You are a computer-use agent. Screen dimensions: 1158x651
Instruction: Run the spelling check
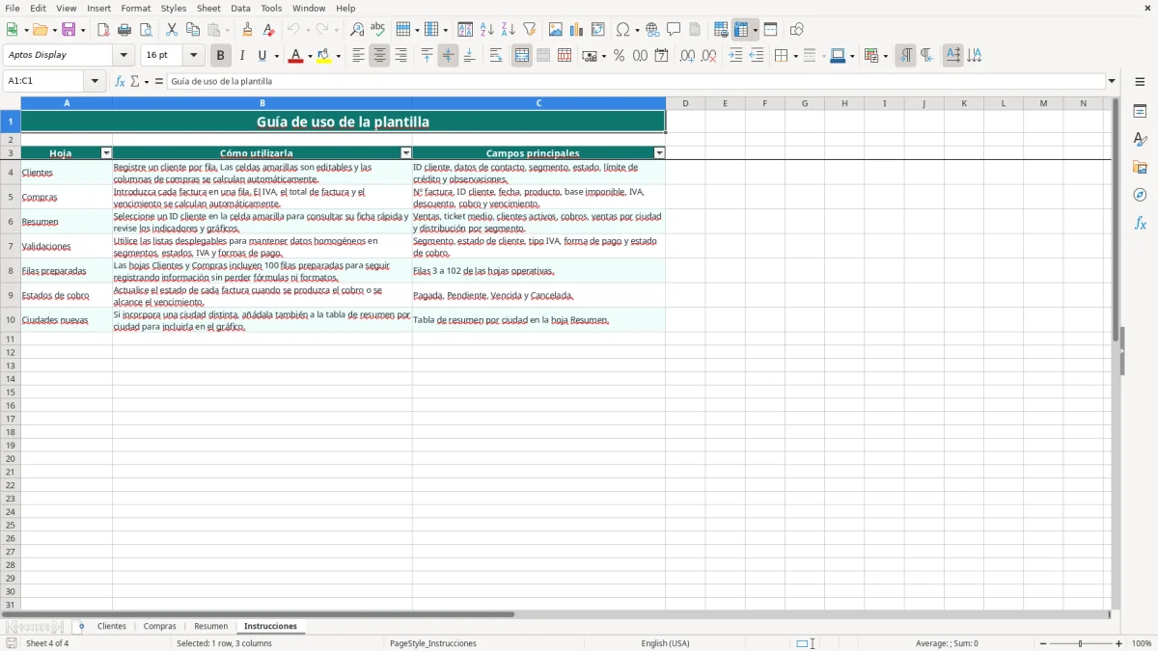pyautogui.click(x=378, y=30)
